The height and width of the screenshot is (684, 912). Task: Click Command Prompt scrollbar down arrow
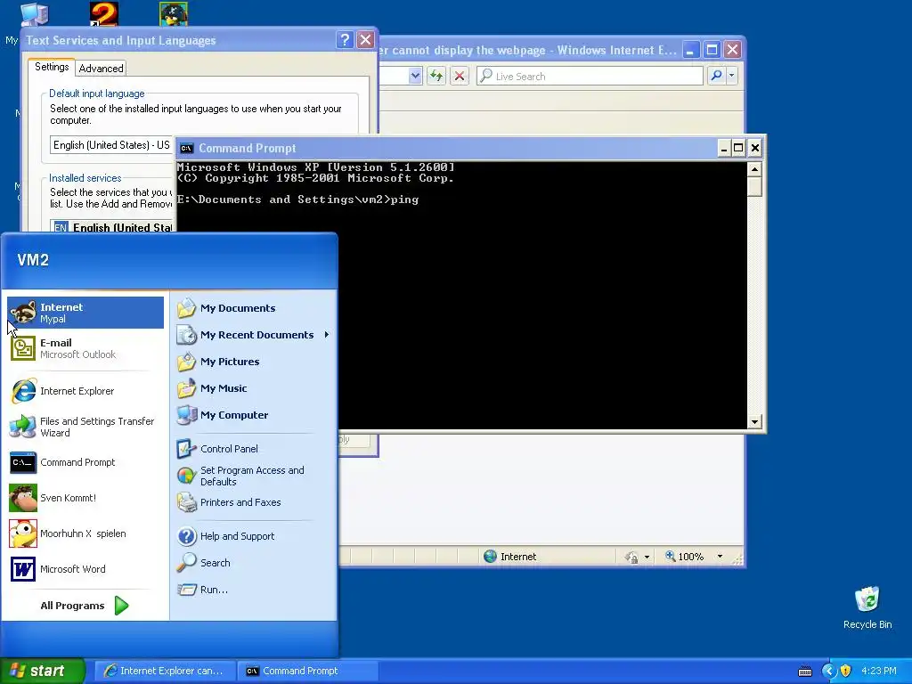pyautogui.click(x=754, y=421)
